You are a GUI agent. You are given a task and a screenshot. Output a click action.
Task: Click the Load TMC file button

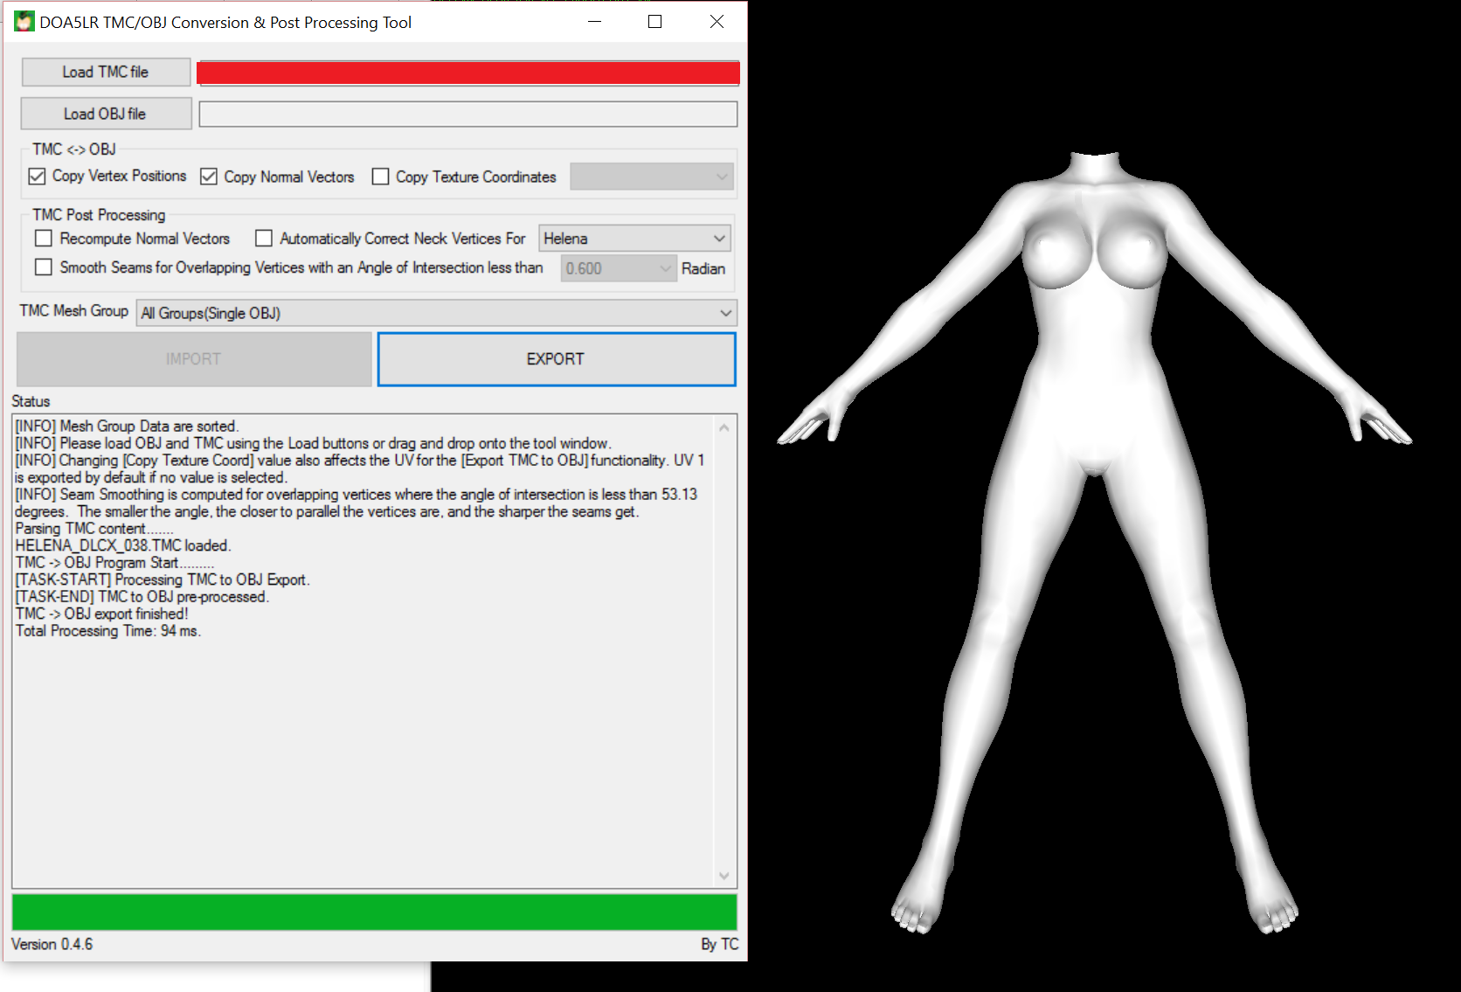pyautogui.click(x=106, y=73)
